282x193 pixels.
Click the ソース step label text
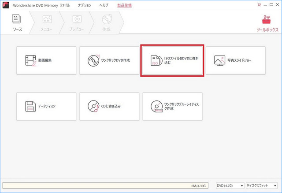[18, 30]
